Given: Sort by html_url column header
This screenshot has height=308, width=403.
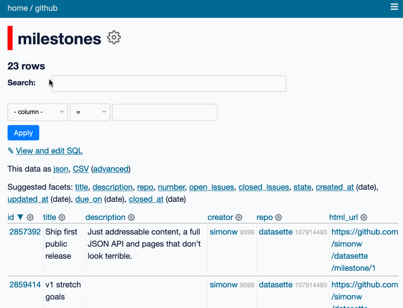Looking at the screenshot, I should click(344, 217).
